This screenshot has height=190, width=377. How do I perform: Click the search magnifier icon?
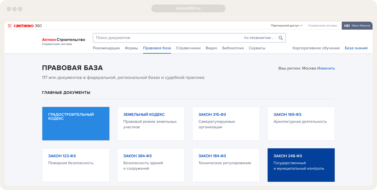281,38
